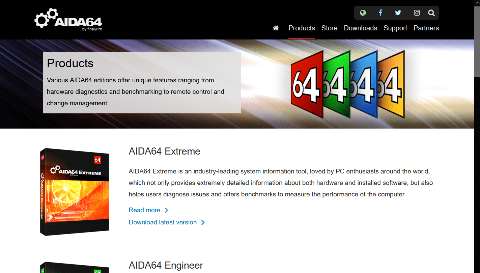This screenshot has height=273, width=480.
Task: Click the AIDA64 logo in header
Action: tap(68, 20)
